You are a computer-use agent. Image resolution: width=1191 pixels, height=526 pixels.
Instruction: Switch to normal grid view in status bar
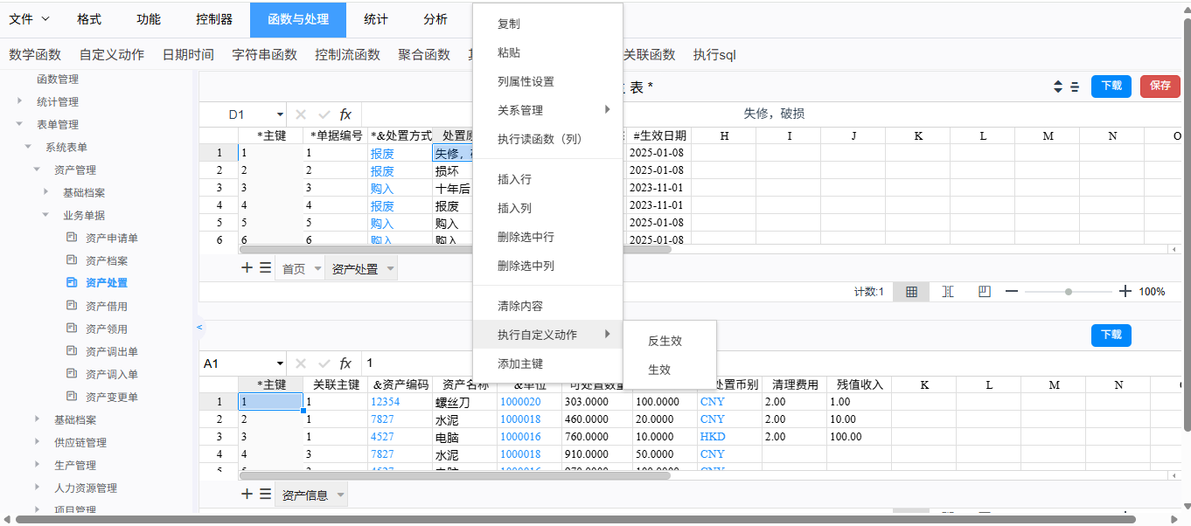tap(911, 292)
